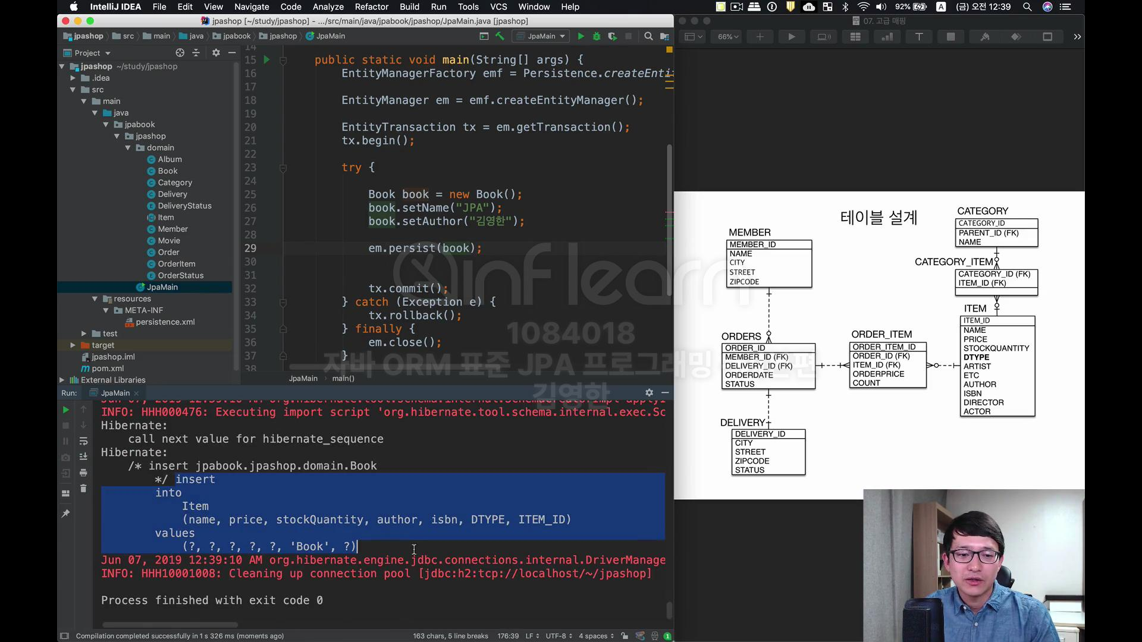Toggle Soft-Wrap in the Run console

click(83, 441)
